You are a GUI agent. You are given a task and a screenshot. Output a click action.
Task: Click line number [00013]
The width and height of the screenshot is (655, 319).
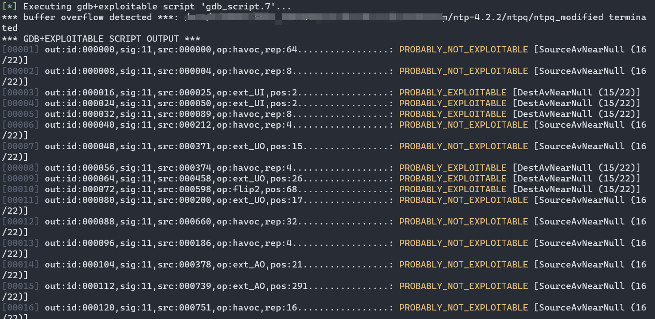21,243
